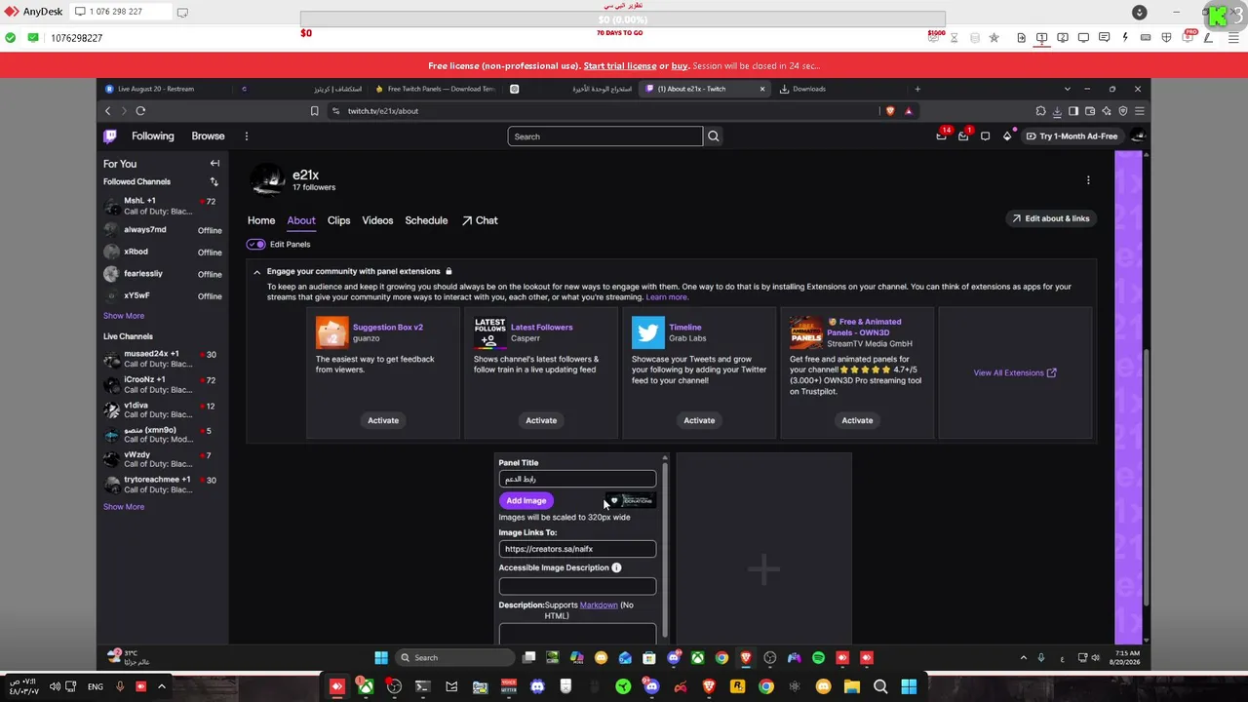Open View All Extensions link

(1015, 372)
